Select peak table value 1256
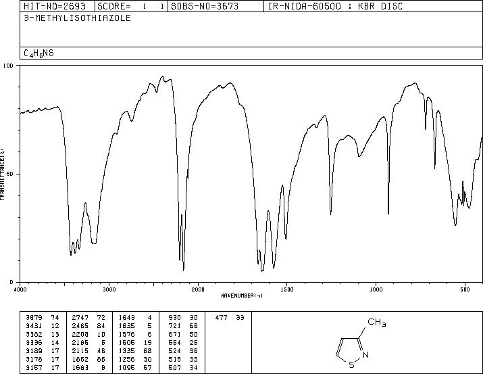 click(x=126, y=359)
